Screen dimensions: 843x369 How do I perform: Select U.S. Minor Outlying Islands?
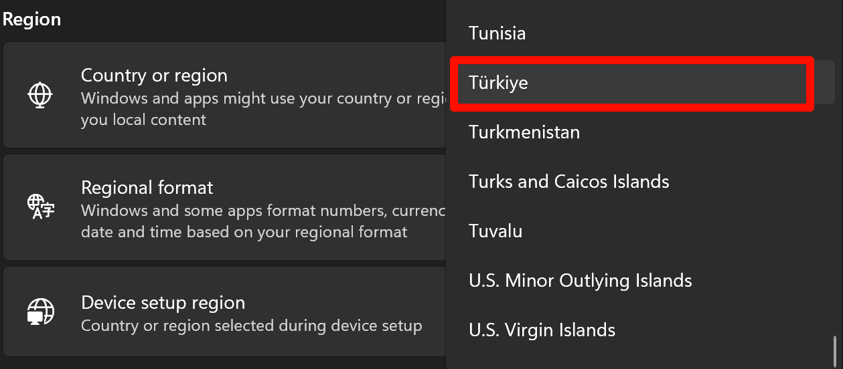click(x=581, y=281)
